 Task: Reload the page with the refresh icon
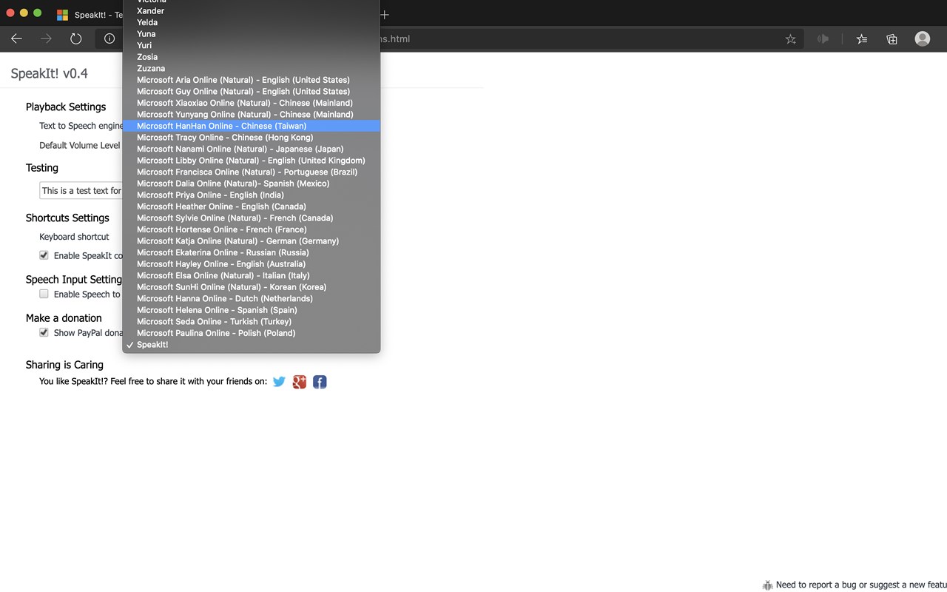pos(75,38)
